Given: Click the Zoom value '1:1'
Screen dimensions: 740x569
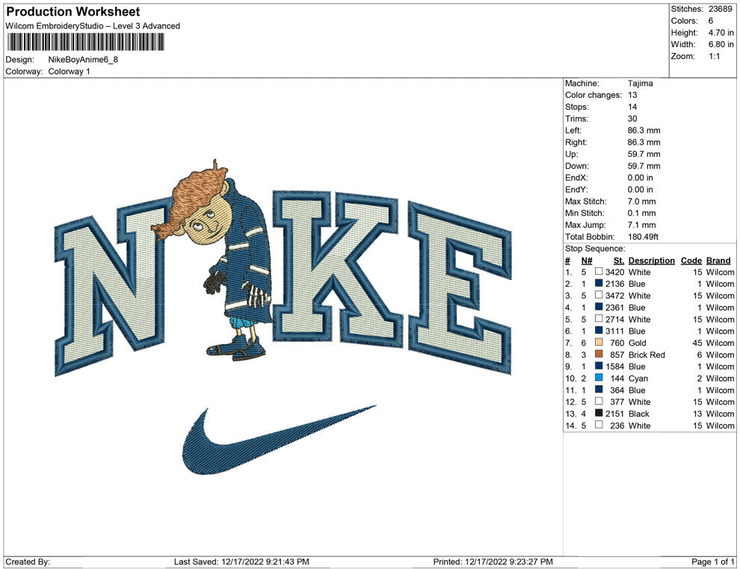Looking at the screenshot, I should click(714, 56).
